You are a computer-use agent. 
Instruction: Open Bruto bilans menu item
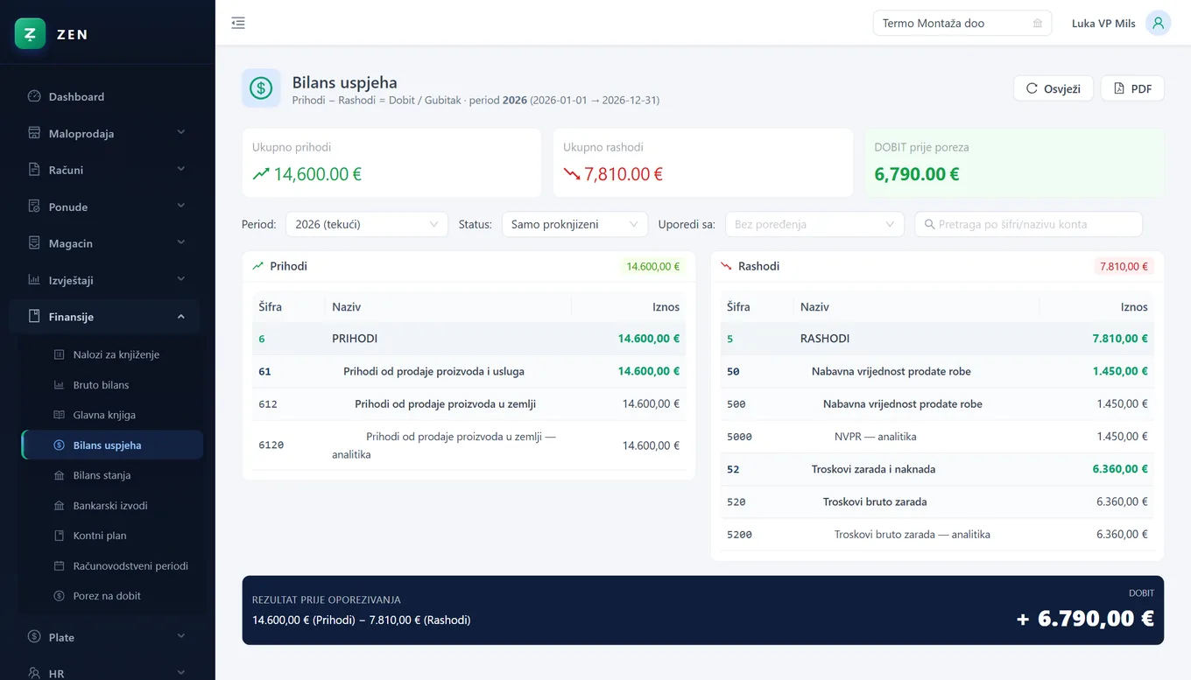coord(114,385)
